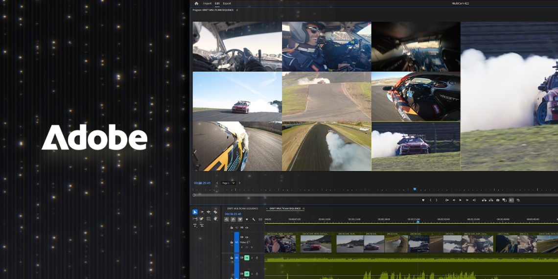Step back one frame
The height and width of the screenshot is (279, 558).
[x=454, y=200]
